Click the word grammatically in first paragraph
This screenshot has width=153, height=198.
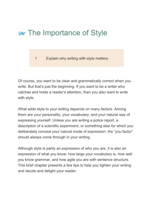pos(90,81)
